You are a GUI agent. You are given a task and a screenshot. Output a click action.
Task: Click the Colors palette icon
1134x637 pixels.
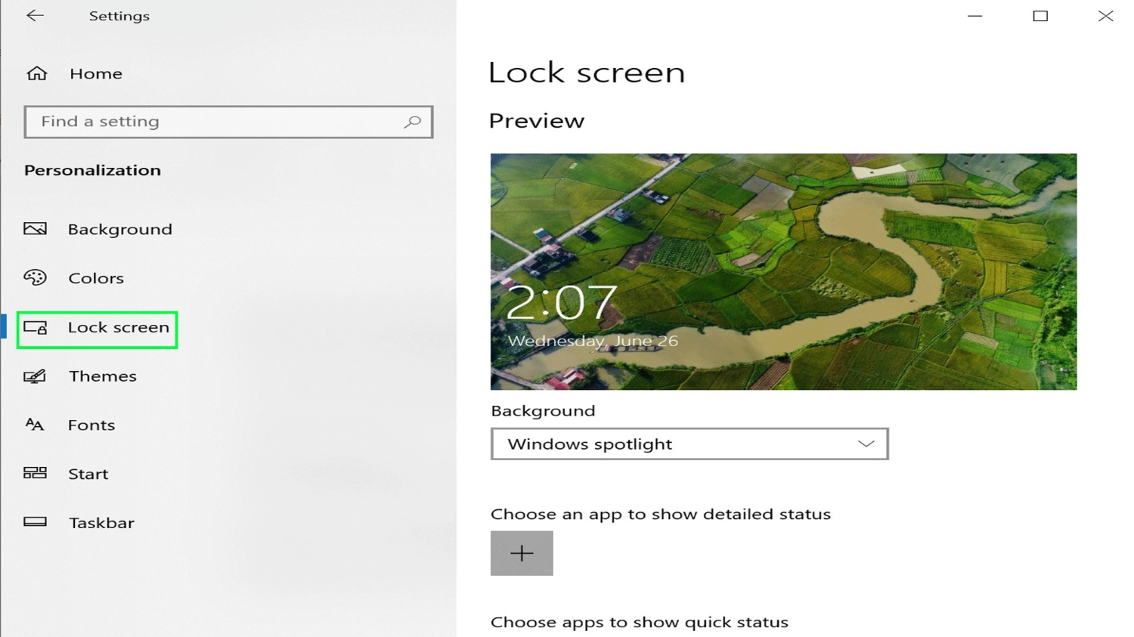click(35, 278)
